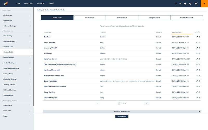
Task: Open the user profile icon
Action: (x=196, y=4)
